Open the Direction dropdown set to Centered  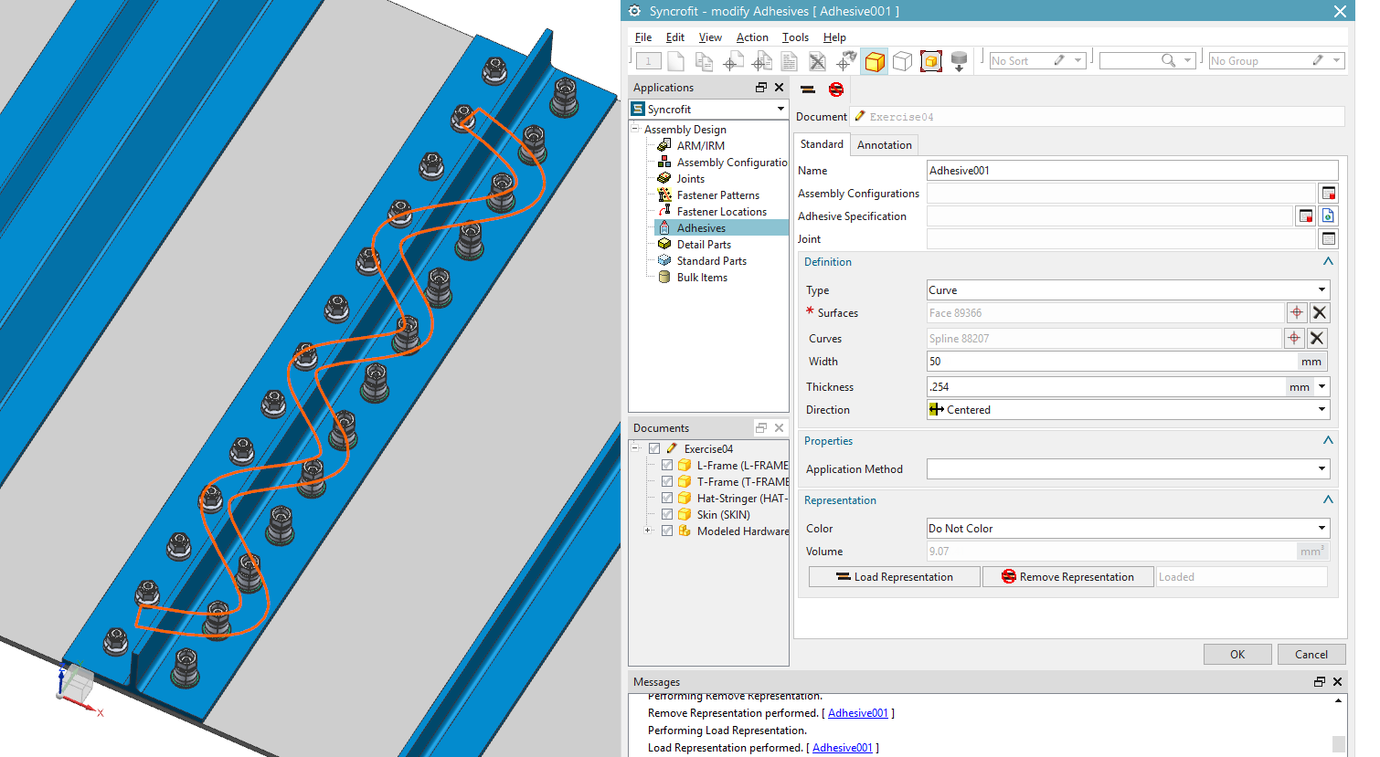pos(1128,409)
